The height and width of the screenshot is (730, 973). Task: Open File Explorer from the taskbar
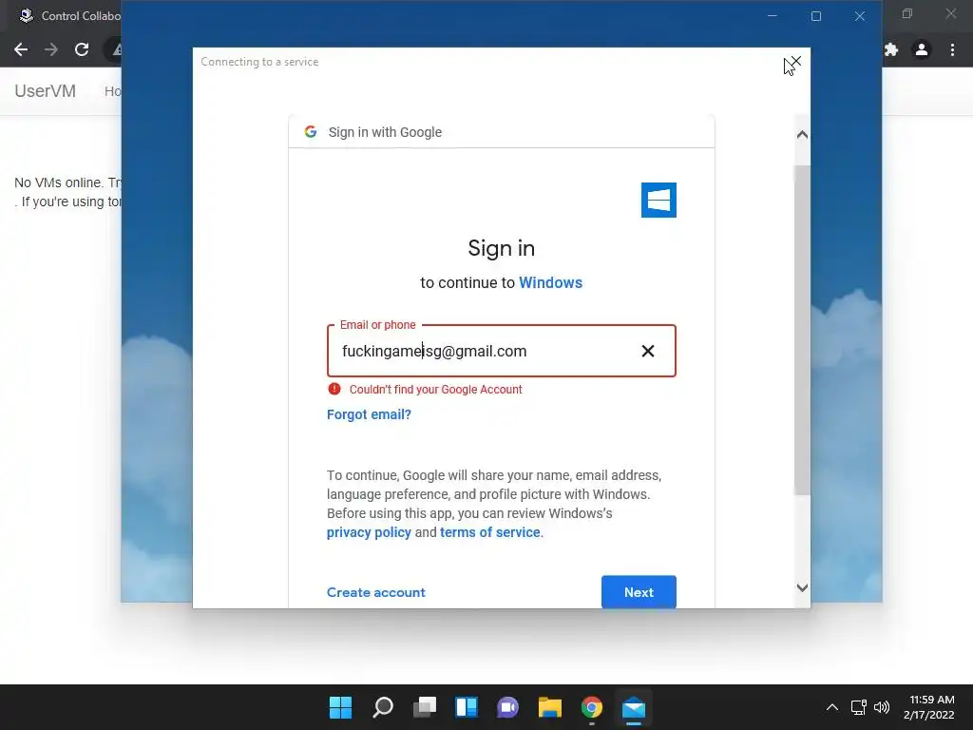point(550,707)
